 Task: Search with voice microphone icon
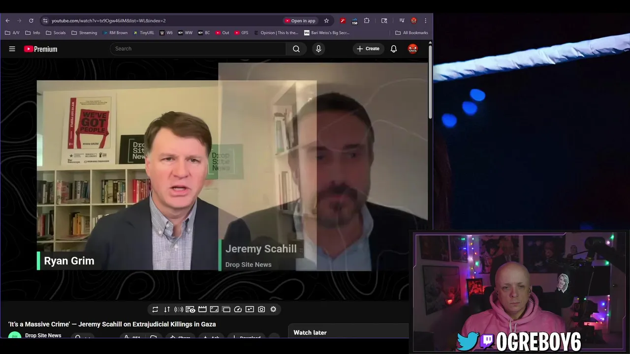318,49
